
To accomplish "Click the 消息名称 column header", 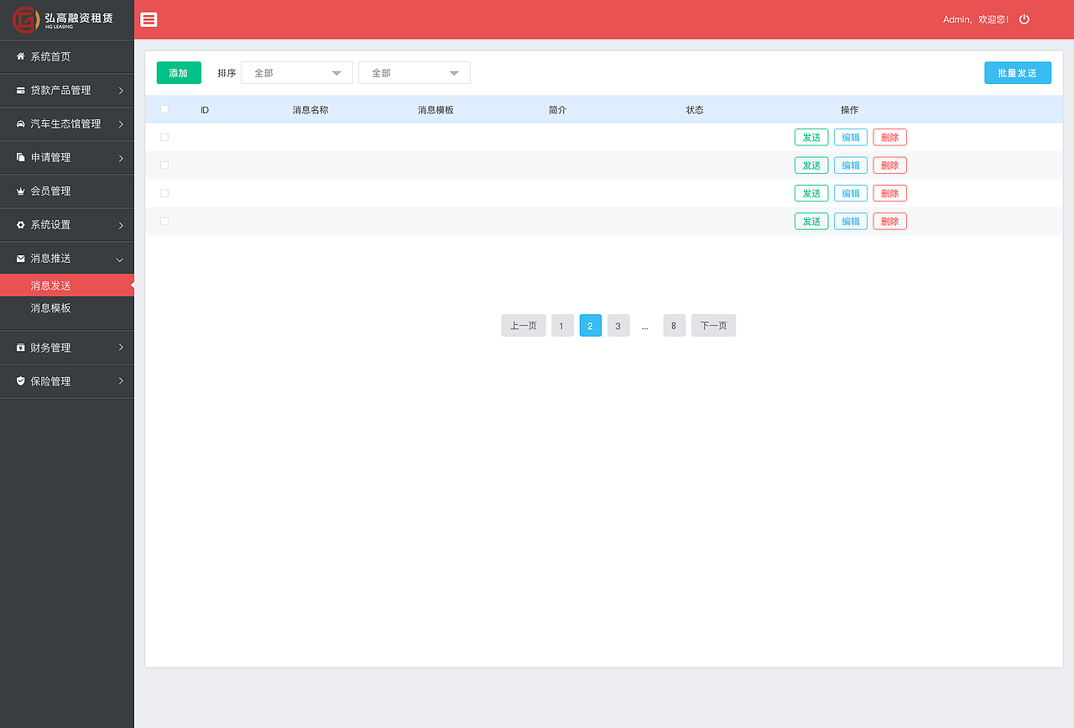I will coord(310,110).
